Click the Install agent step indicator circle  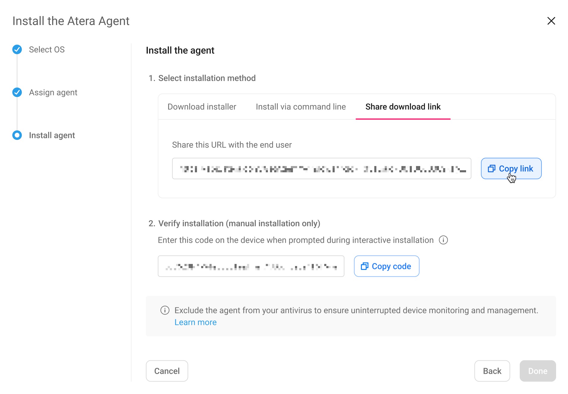point(17,135)
